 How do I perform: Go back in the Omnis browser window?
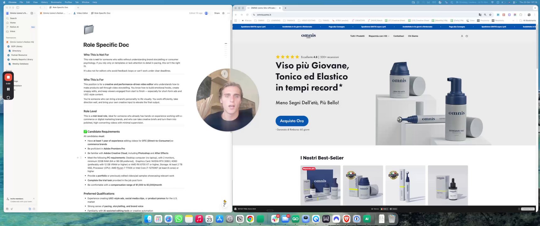coord(236,15)
